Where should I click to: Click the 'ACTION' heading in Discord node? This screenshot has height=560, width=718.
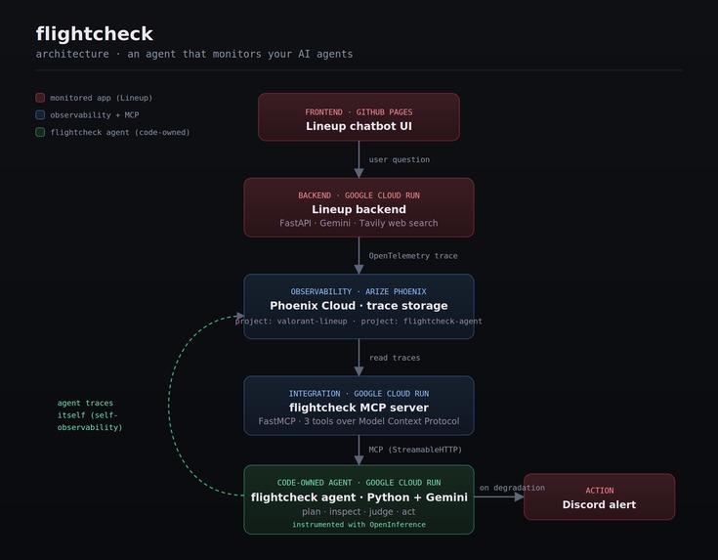pos(600,491)
